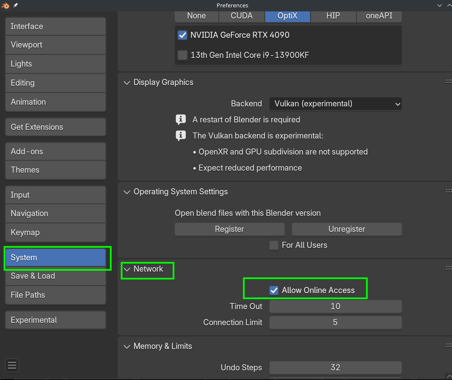Check the For All Users option
Image resolution: width=452 pixels, height=380 pixels.
click(x=274, y=245)
